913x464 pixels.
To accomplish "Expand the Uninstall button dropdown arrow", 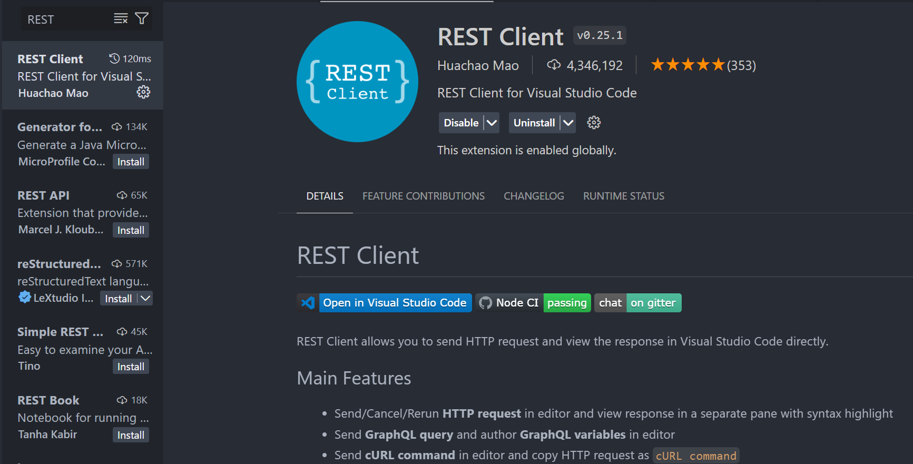I will coord(568,123).
